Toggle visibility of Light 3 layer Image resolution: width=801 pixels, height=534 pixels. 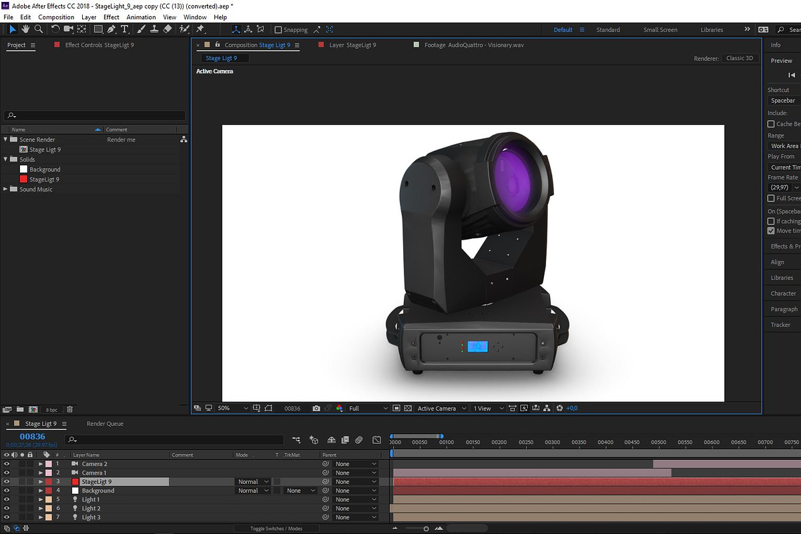7,517
